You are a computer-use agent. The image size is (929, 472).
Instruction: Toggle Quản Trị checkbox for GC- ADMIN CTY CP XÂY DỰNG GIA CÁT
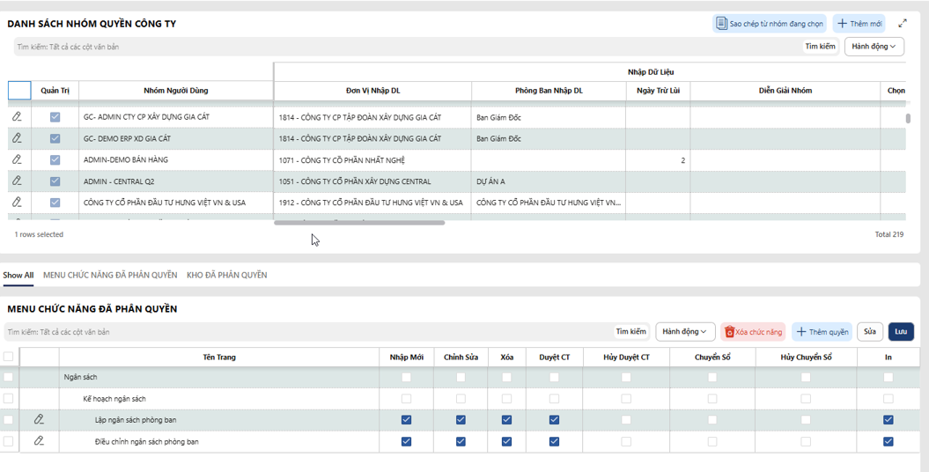[55, 116]
